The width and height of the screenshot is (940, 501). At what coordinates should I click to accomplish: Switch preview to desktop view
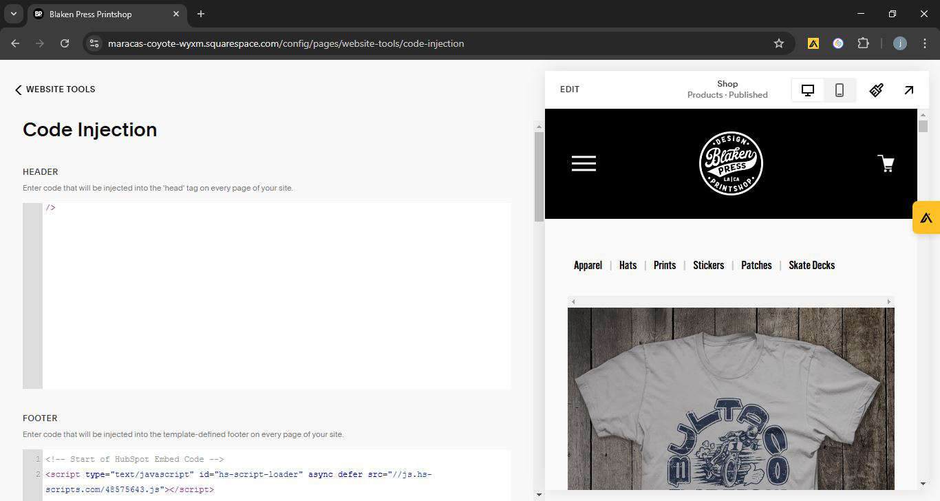point(808,90)
